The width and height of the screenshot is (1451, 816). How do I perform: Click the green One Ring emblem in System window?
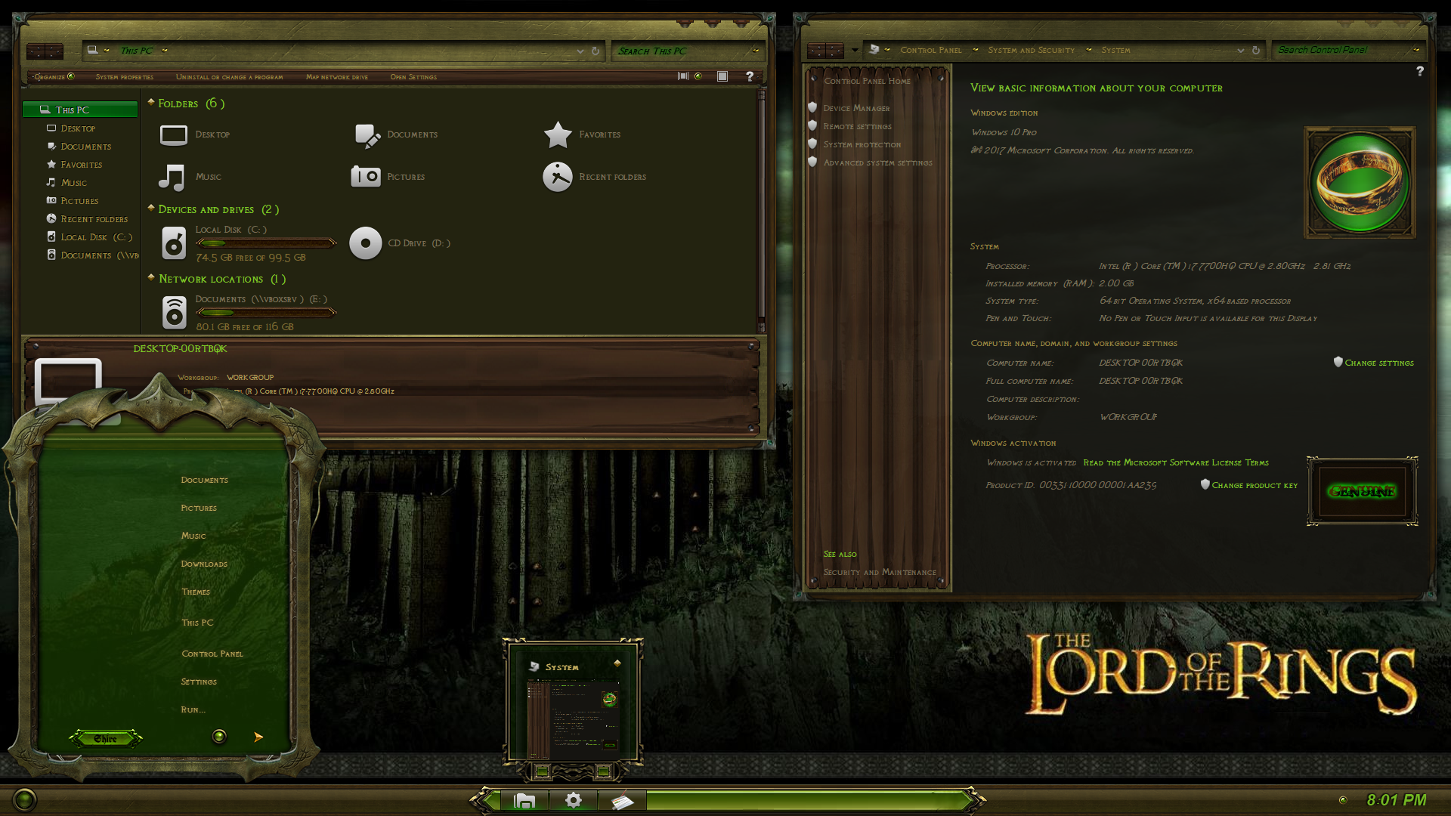pyautogui.click(x=1358, y=182)
